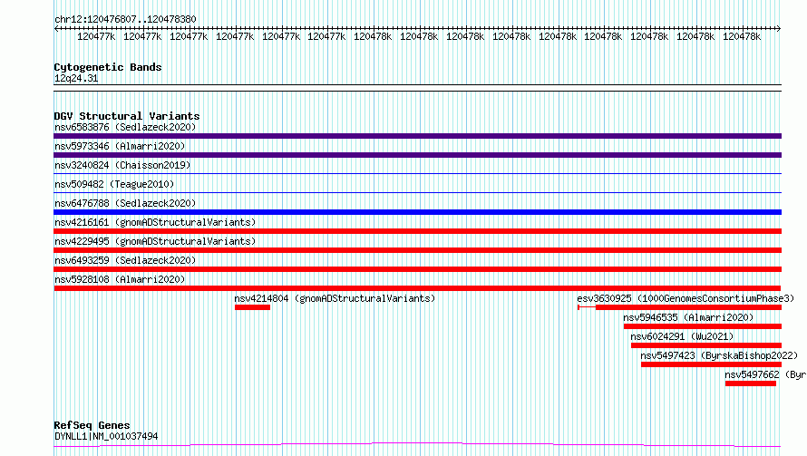Click the red bar under nsv6024291
The image size is (807, 456).
[x=706, y=345]
